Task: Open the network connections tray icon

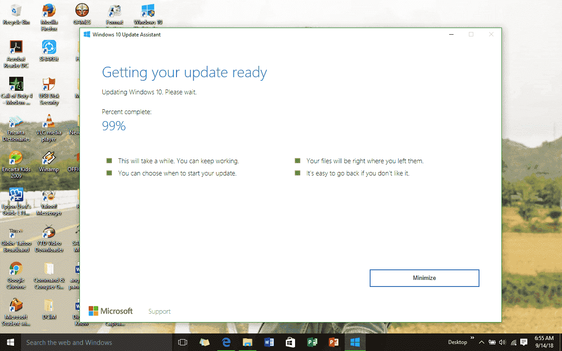Action: click(x=514, y=342)
